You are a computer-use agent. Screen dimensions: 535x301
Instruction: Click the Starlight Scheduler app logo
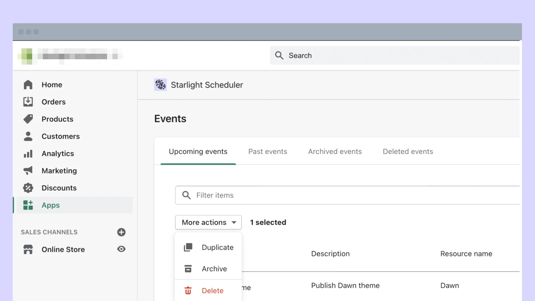pyautogui.click(x=160, y=85)
